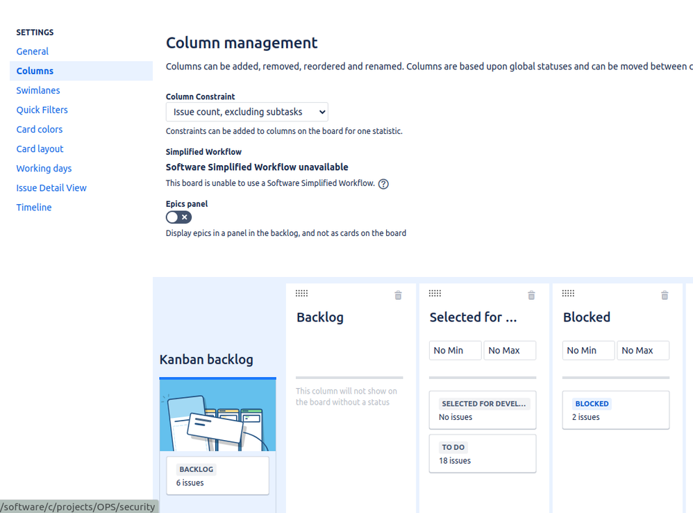Delete the Backlog column using trash icon
693x513 pixels.
(398, 294)
